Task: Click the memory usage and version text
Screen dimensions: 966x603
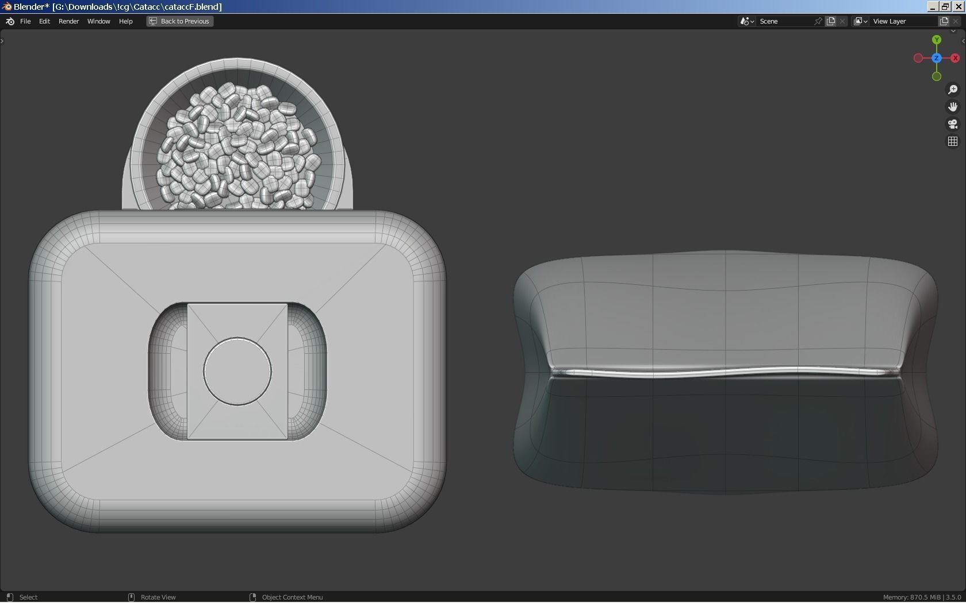Action: 922,597
